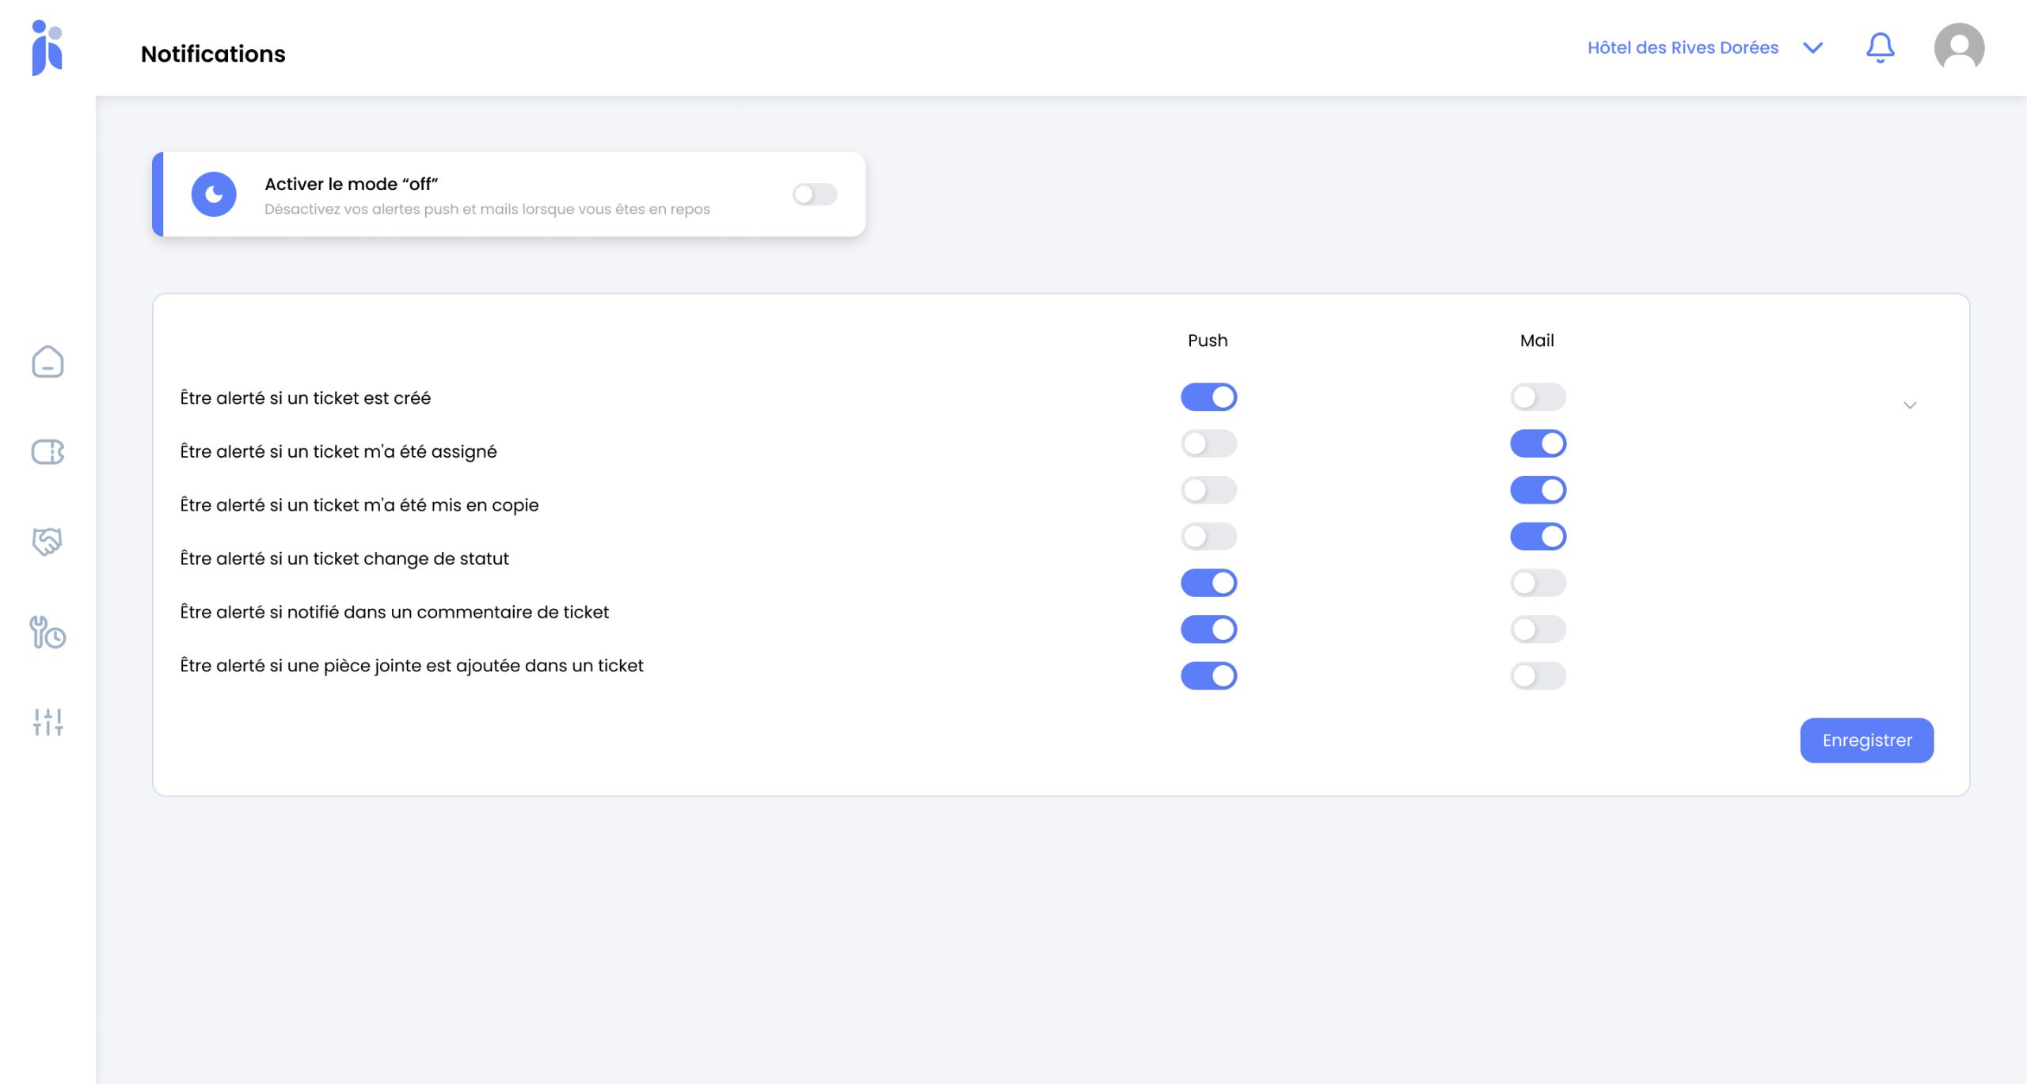Click "Être alerté si un ticket change de statut"

coord(344,558)
